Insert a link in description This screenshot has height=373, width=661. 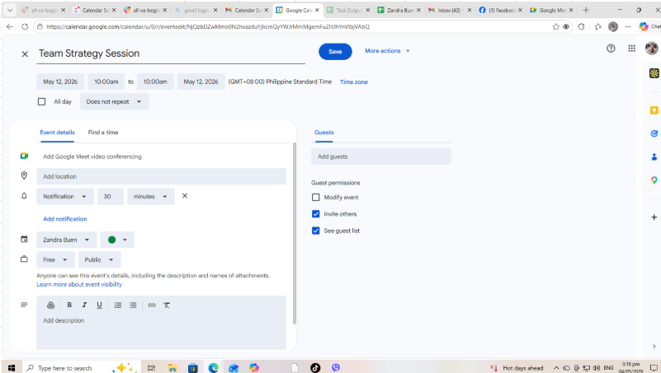pos(152,305)
